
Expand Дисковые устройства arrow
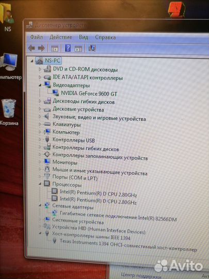(x=40, y=109)
